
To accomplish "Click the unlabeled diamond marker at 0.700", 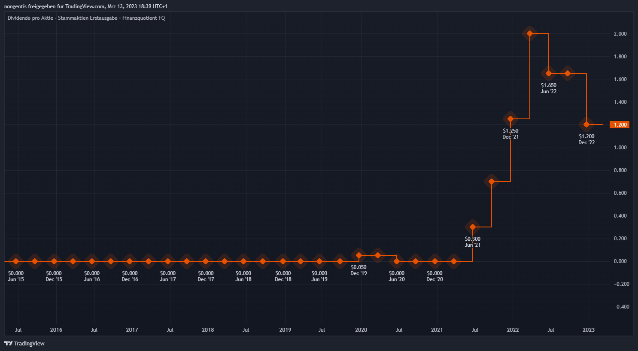I will coord(492,182).
